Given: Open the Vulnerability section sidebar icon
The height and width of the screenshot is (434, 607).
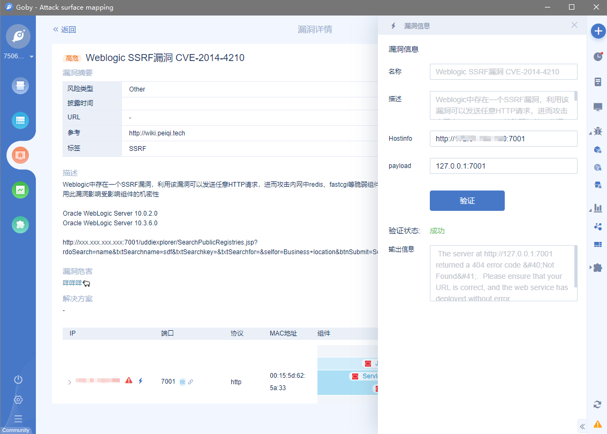Looking at the screenshot, I should click(20, 155).
